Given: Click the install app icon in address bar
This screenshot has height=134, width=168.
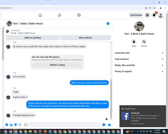Looking at the screenshot, I should [146, 8].
